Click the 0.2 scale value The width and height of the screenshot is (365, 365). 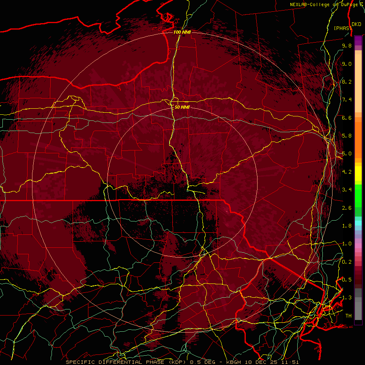pyautogui.click(x=347, y=262)
